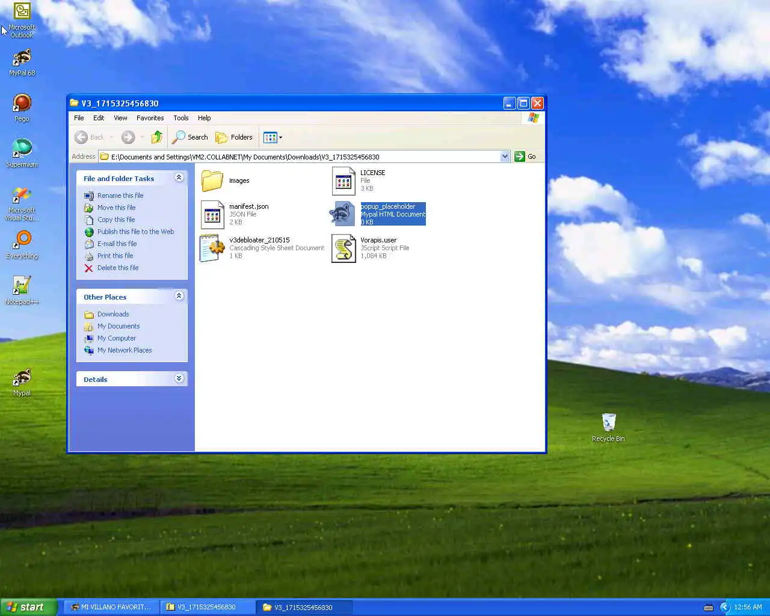Select the Pego desktop shortcut
The image size is (770, 616).
click(22, 108)
